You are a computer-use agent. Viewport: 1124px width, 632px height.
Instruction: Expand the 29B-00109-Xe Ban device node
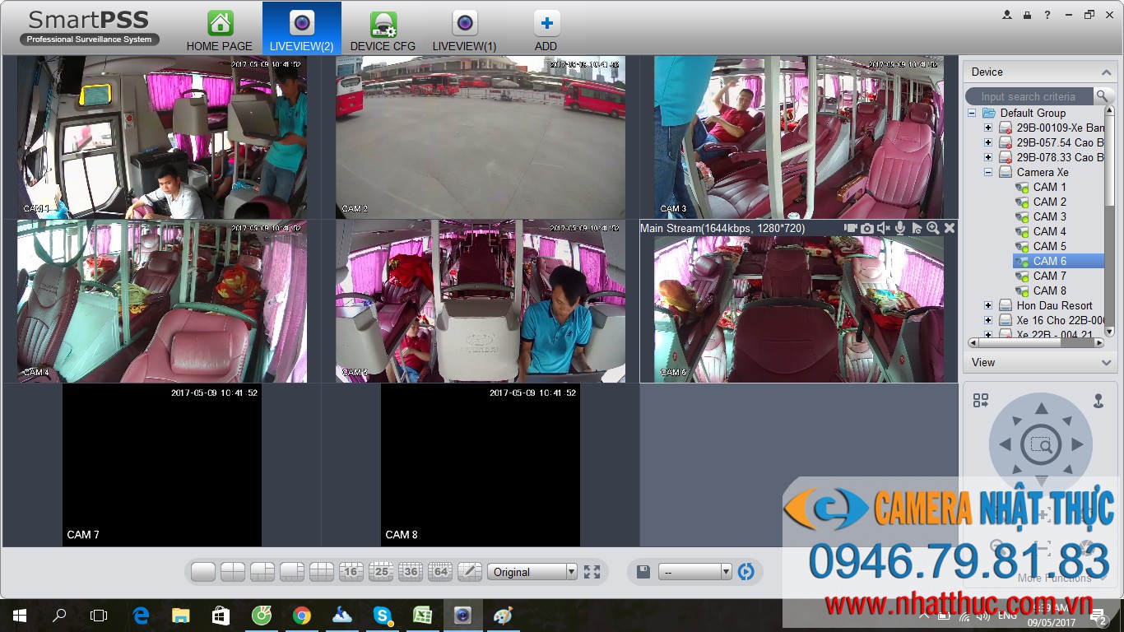(988, 128)
